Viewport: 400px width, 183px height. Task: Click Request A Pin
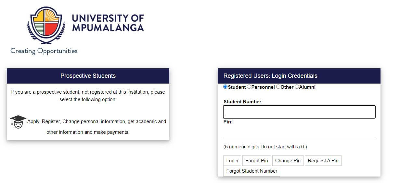pos(323,161)
